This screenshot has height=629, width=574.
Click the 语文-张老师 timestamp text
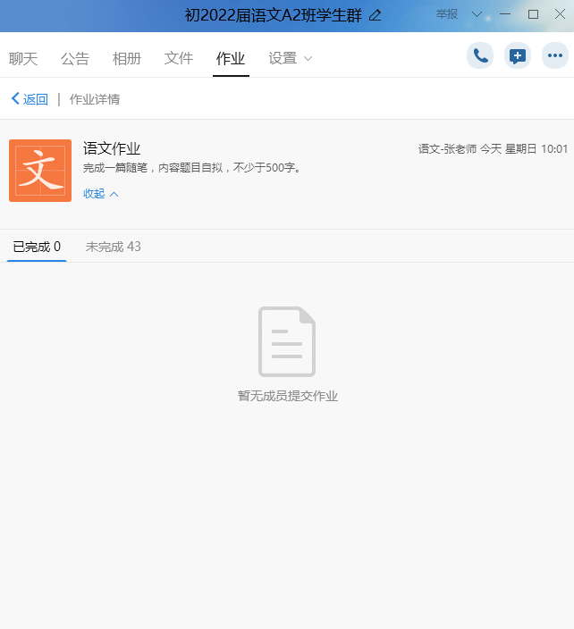493,149
